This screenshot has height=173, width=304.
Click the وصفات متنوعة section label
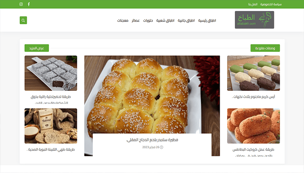[x=265, y=48]
